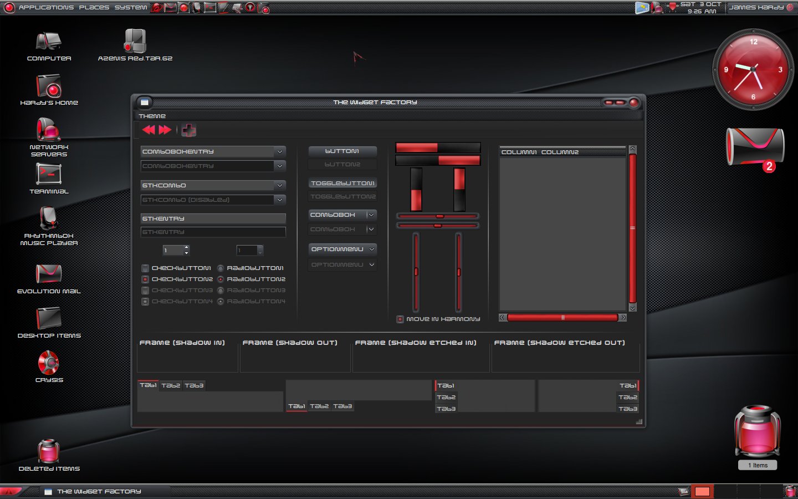
Task: Open the mail widget showing 2 unread
Action: coord(755,148)
